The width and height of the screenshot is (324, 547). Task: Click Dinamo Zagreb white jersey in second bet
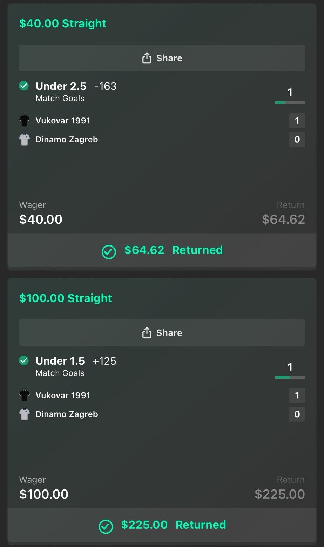[24, 414]
